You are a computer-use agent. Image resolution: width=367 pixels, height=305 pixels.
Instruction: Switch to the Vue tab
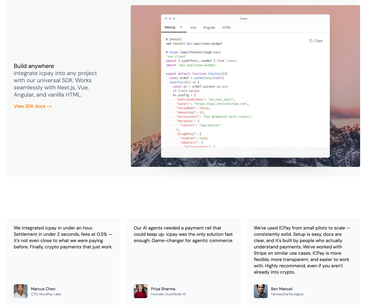193,28
